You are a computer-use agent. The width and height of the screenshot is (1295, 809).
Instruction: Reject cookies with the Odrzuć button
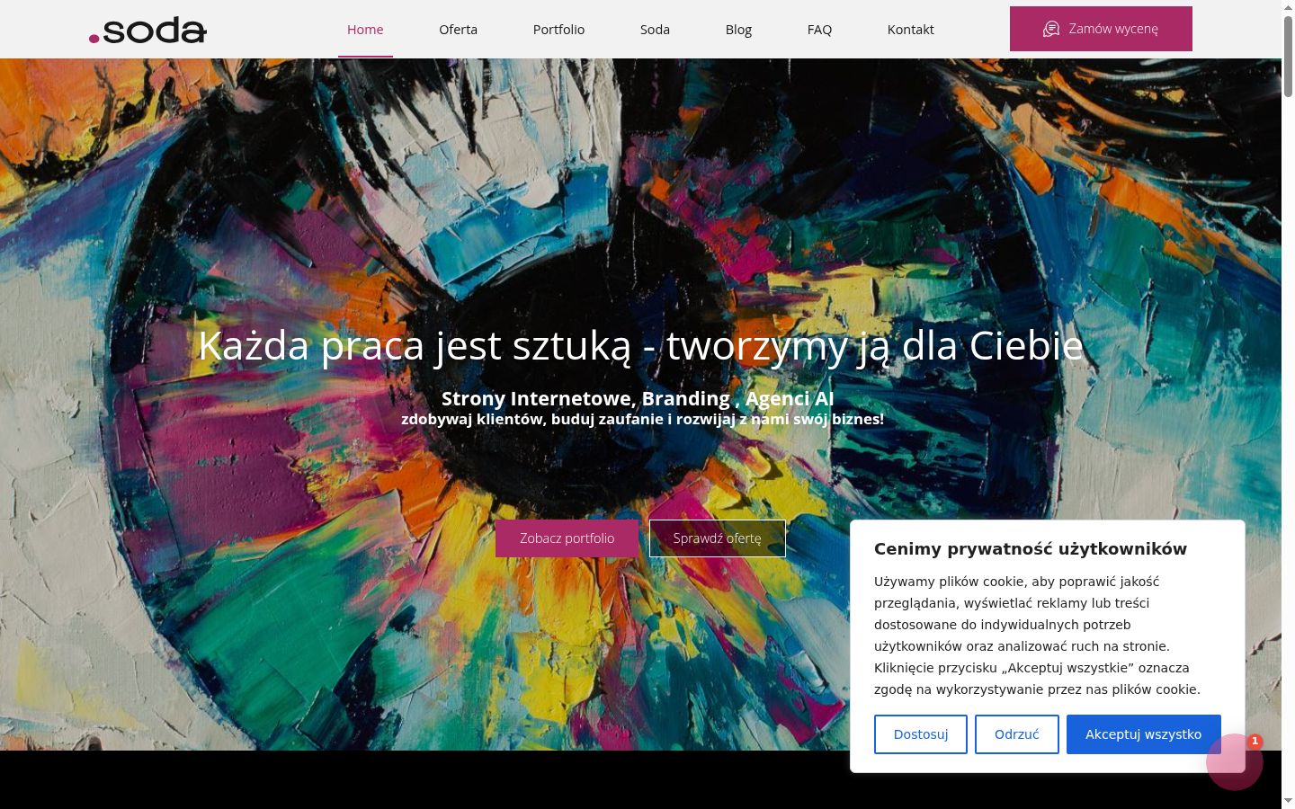[x=1017, y=734]
